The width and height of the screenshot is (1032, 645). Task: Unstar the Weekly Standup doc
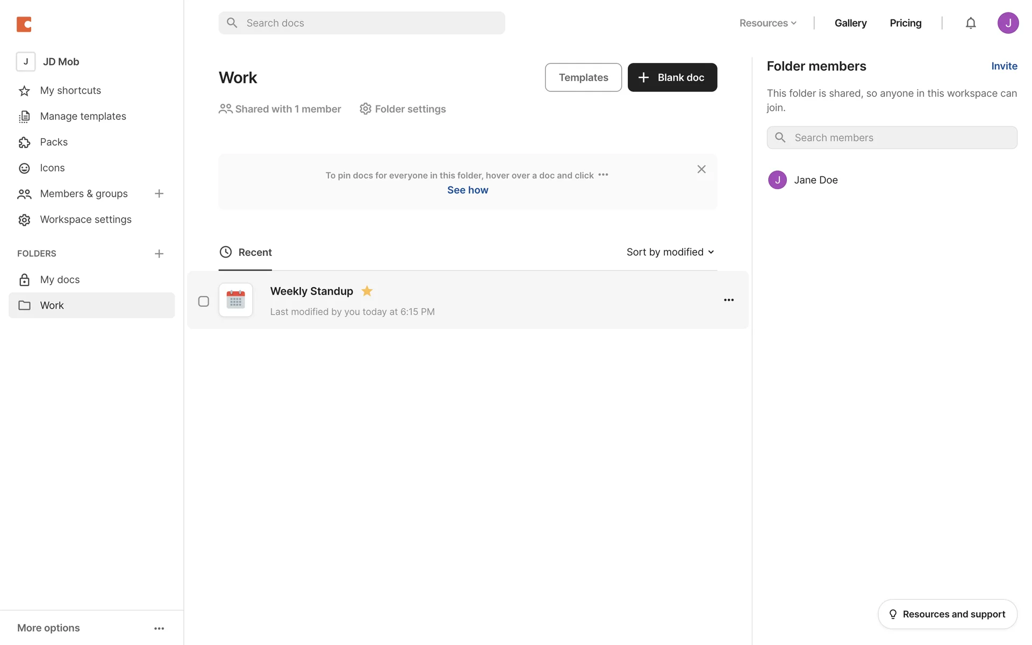point(367,291)
